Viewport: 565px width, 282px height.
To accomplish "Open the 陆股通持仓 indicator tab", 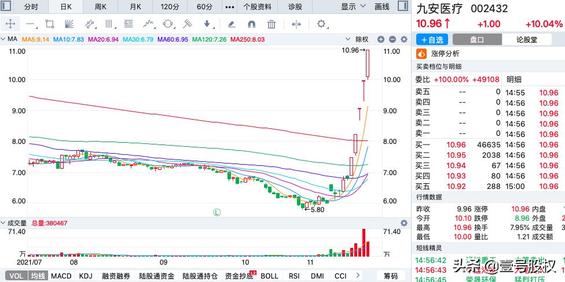I will 200,276.
